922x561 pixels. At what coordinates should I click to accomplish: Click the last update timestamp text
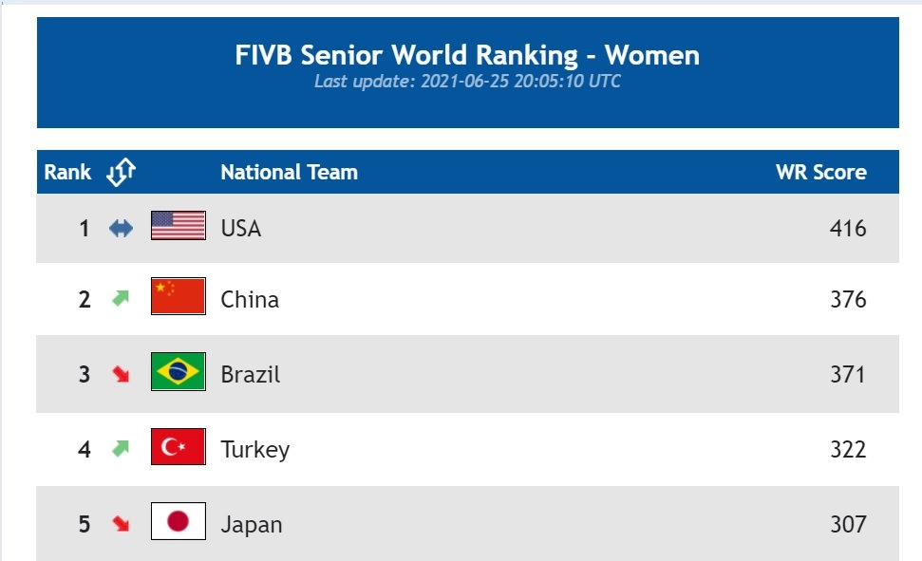(465, 82)
